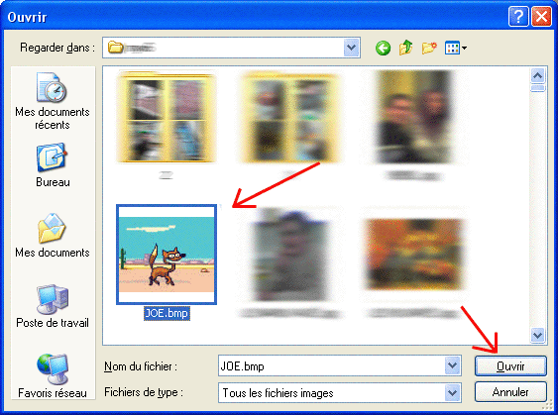Image resolution: width=558 pixels, height=415 pixels.
Task: Click the help question mark button
Action: (518, 17)
